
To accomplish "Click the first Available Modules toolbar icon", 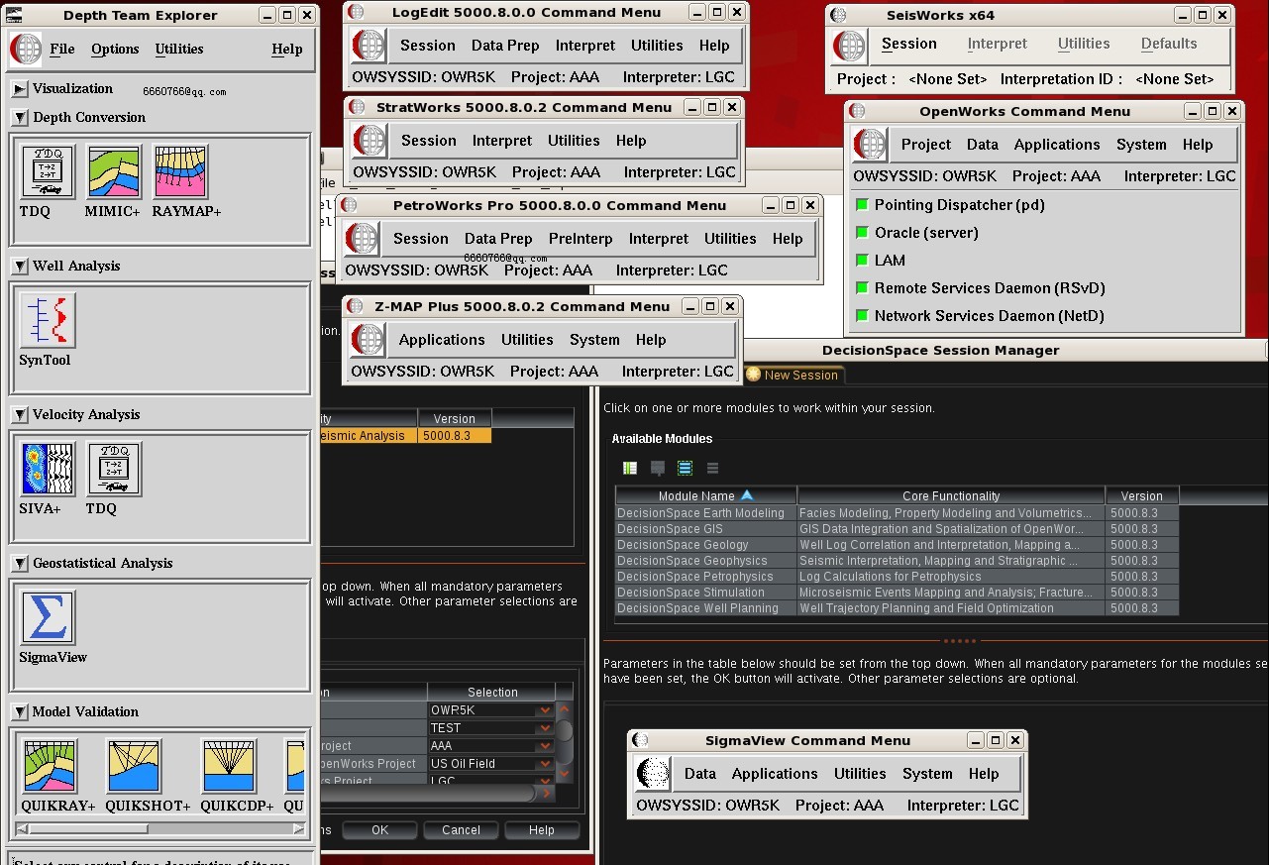I will pos(630,468).
